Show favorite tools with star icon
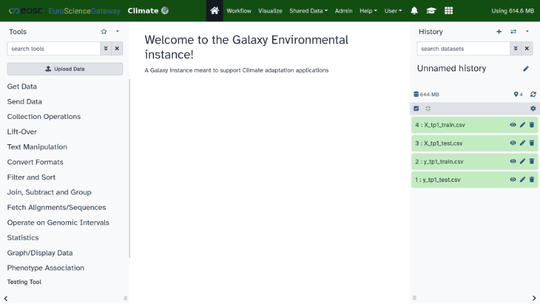The image size is (540, 304). [104, 32]
